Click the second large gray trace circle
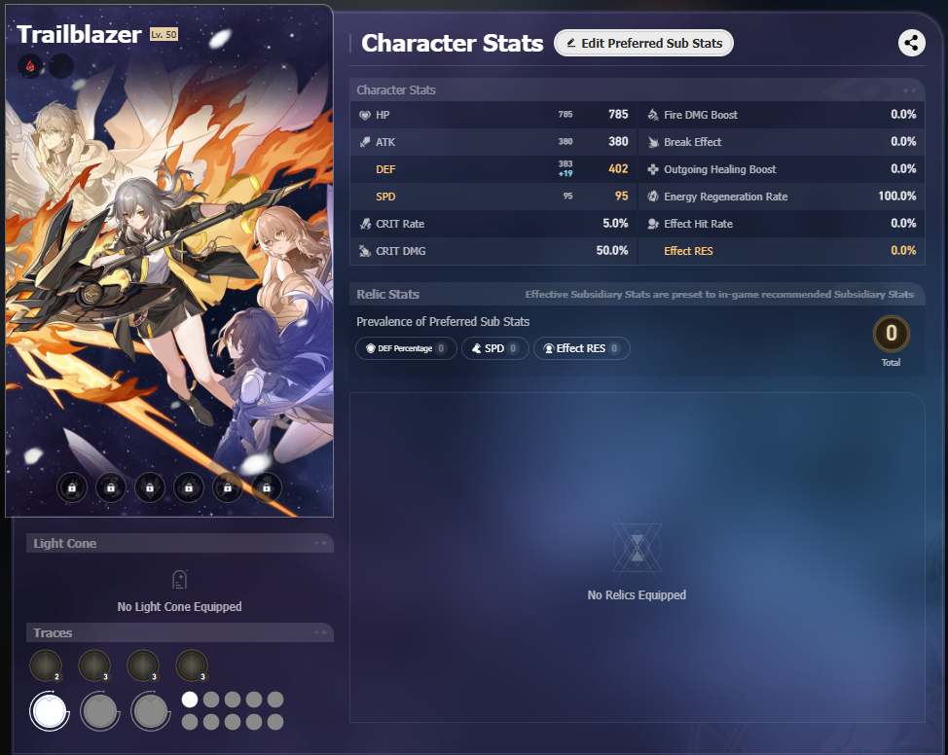The width and height of the screenshot is (948, 755). (151, 711)
